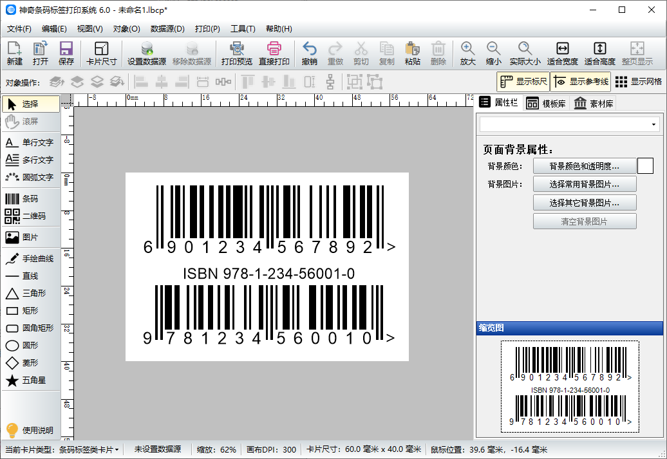
Task: Toggle 显示网格 grid display
Action: tap(638, 82)
